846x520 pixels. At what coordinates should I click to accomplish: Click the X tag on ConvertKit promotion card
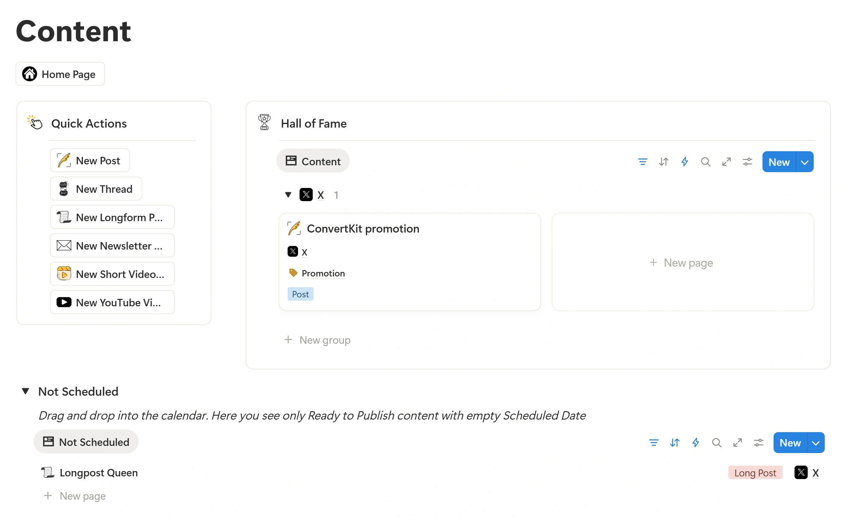click(x=297, y=251)
